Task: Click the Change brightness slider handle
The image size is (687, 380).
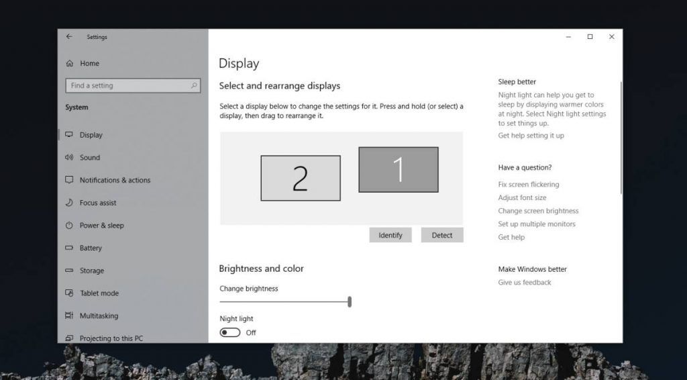Action: click(350, 302)
